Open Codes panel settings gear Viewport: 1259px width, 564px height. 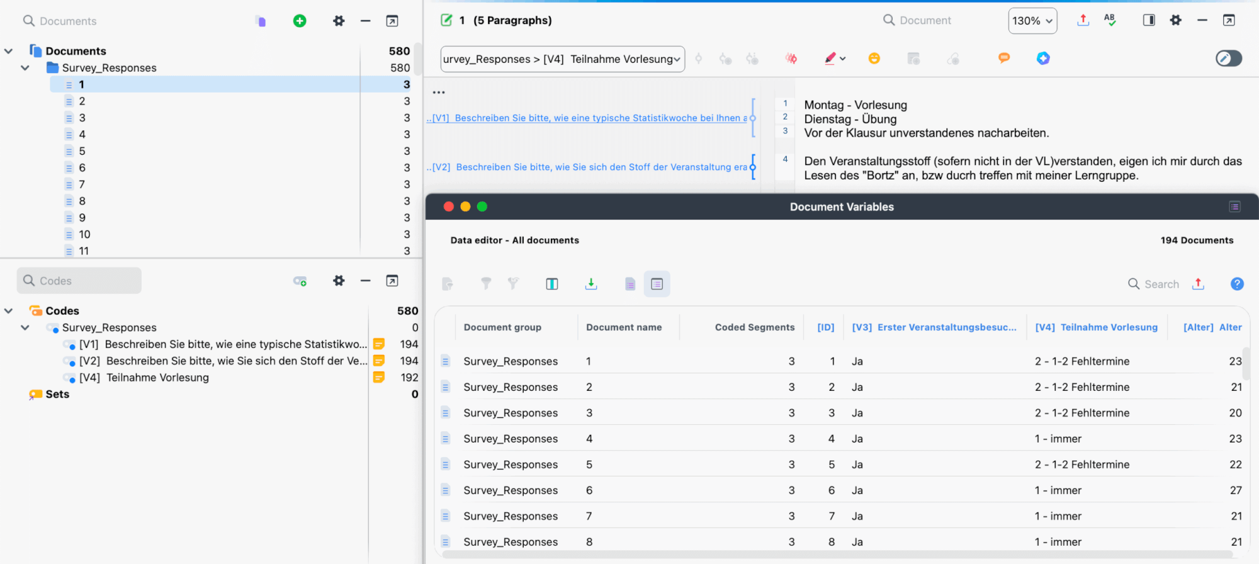[339, 281]
